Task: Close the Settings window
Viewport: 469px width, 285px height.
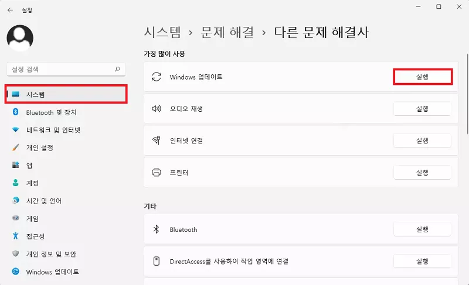Action: point(459,6)
